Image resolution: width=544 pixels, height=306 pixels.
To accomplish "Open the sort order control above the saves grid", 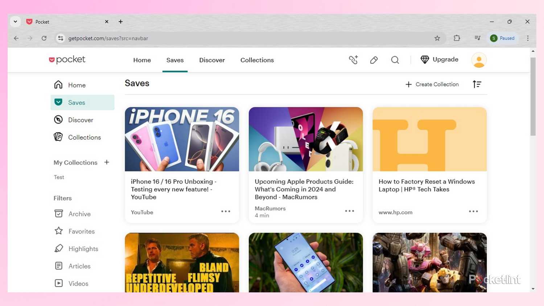I will click(x=477, y=84).
